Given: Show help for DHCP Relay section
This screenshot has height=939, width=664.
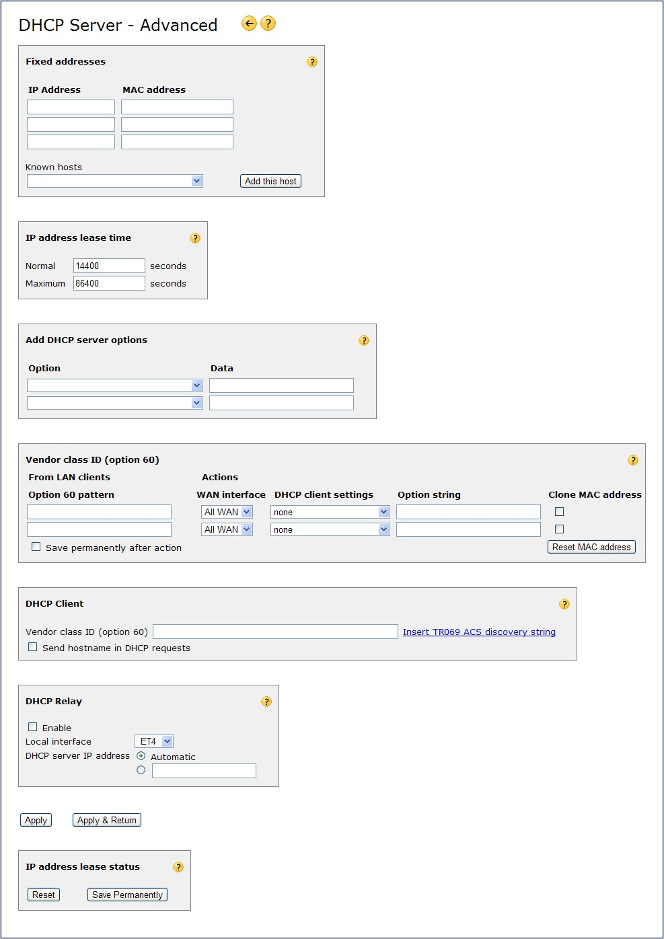Looking at the screenshot, I should click(266, 702).
